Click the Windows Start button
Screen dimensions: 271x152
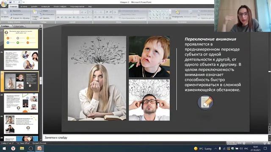[4, 148]
